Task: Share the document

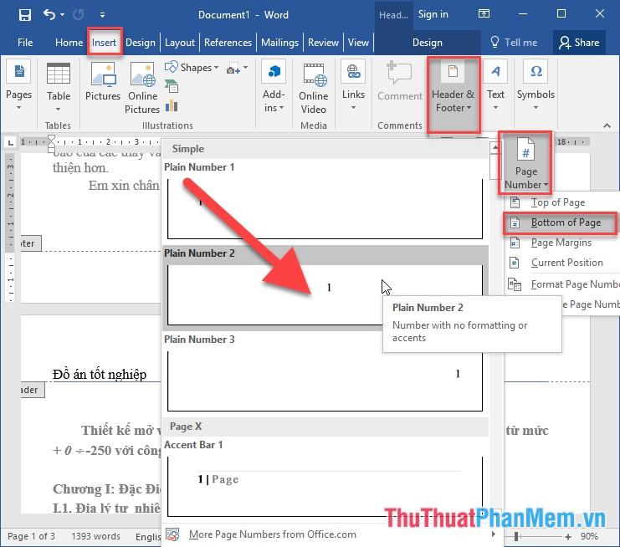Action: (579, 43)
